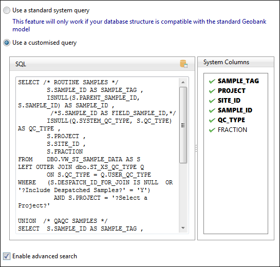The height and width of the screenshot is (267, 280).
Task: Click the green check beside PROJECT
Action: pos(212,91)
